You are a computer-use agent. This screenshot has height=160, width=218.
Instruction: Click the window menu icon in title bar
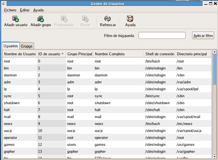point(3,4)
